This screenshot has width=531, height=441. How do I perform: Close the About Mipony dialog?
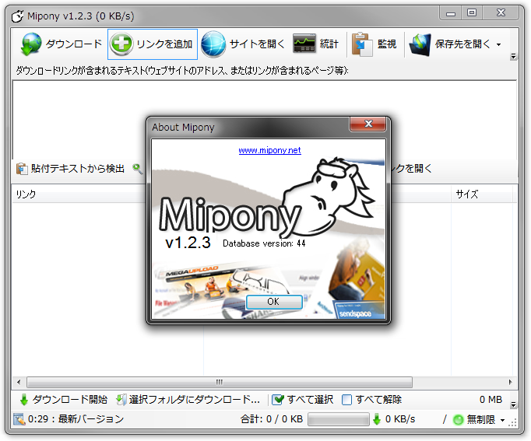[x=367, y=124]
